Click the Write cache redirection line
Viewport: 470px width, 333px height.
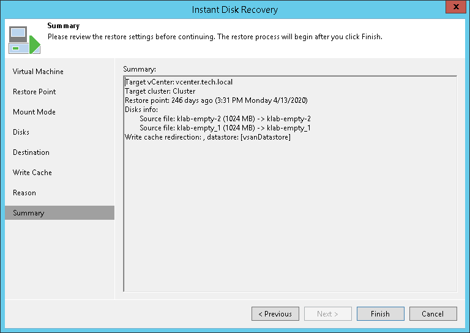tap(207, 137)
